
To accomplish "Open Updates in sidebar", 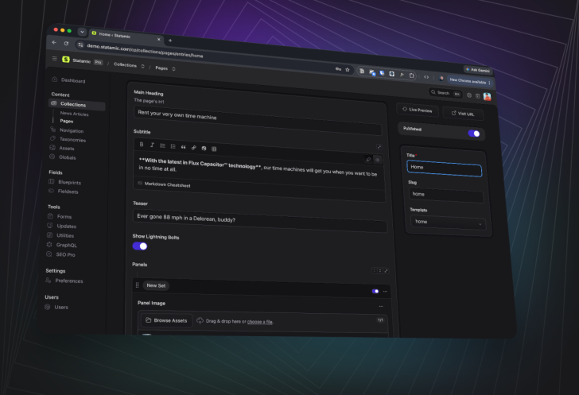I will click(61, 226).
